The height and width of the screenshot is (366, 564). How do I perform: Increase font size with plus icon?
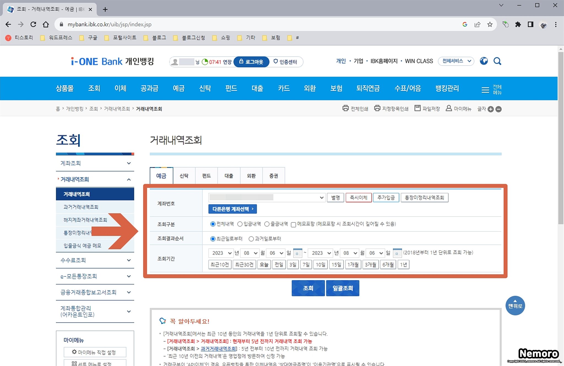point(490,109)
